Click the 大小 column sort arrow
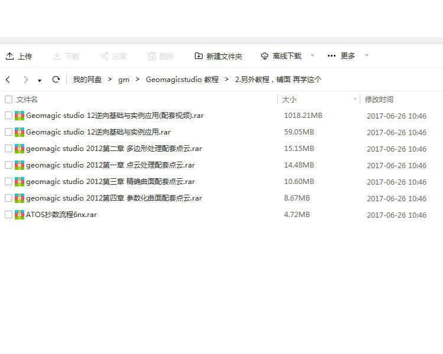 tap(355, 99)
